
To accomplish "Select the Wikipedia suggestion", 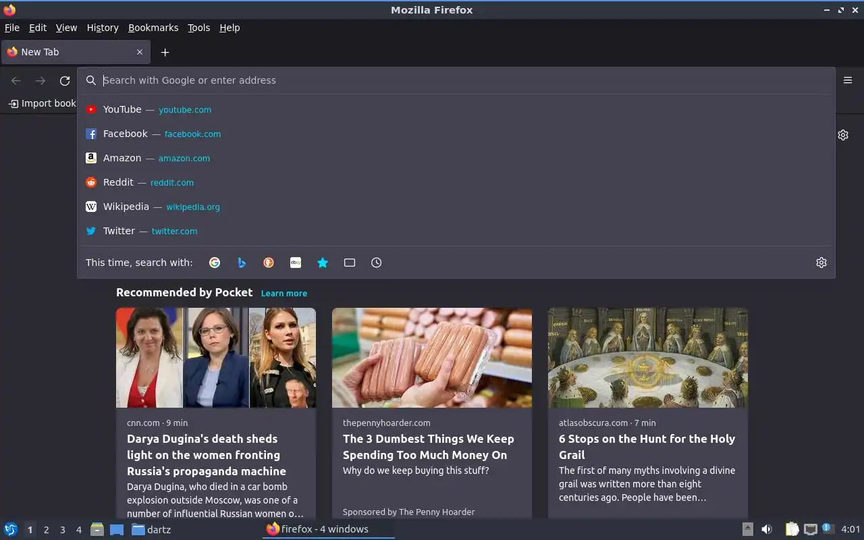I will (456, 207).
